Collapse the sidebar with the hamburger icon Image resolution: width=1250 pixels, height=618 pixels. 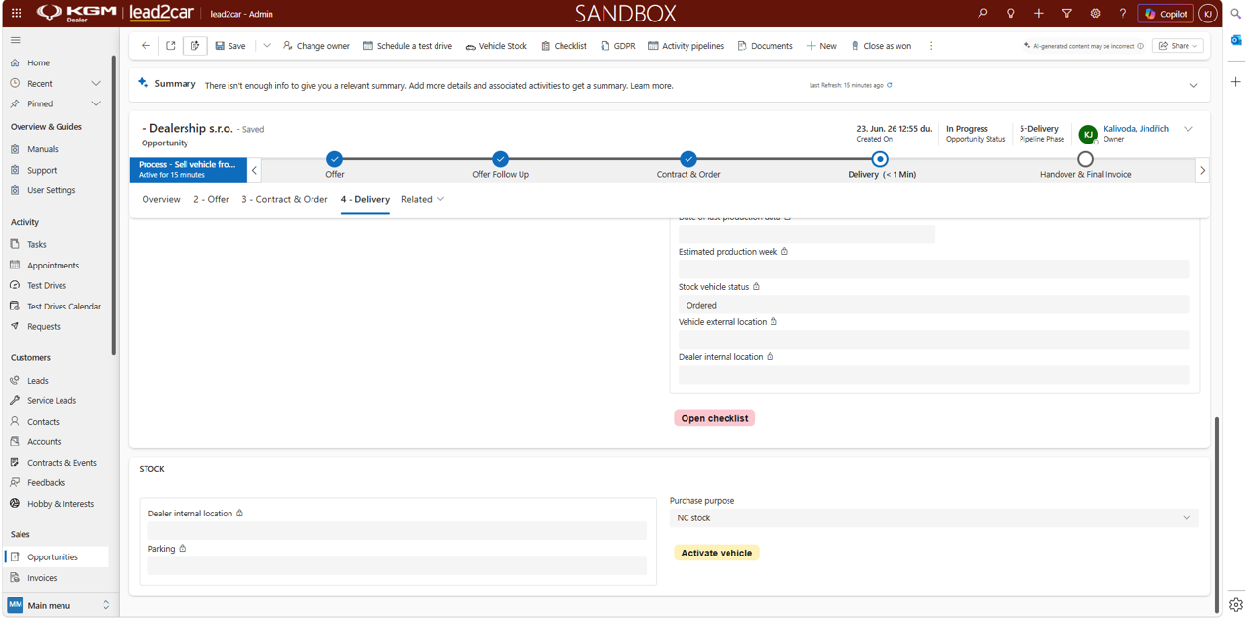click(15, 40)
